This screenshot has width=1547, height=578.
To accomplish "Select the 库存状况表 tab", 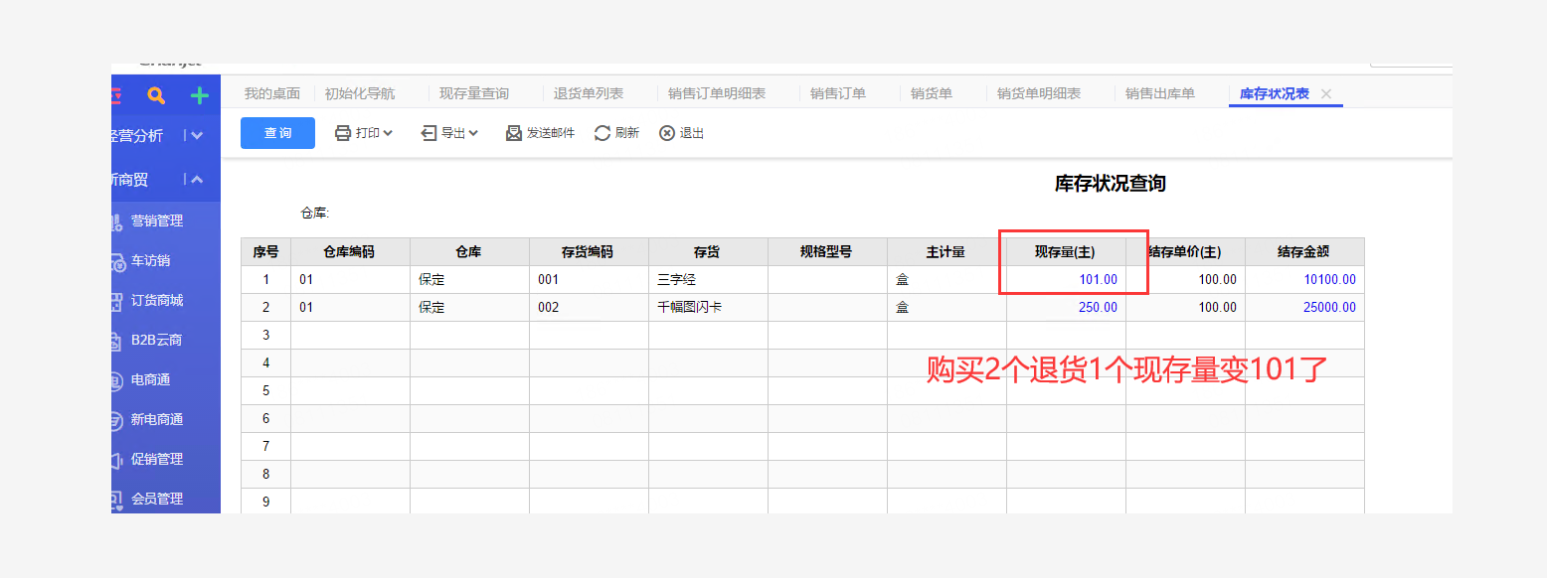I will click(1275, 93).
